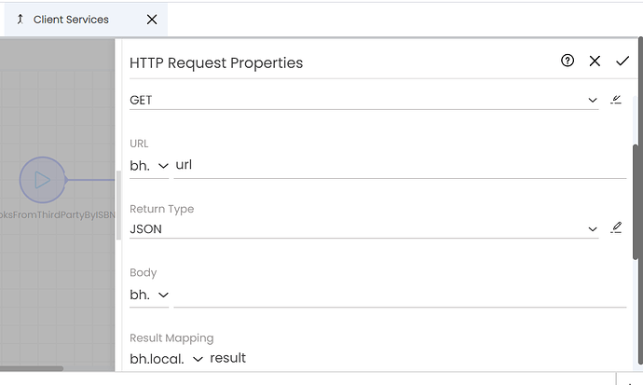643x385 pixels.
Task: Open the help icon in HTTP Request Properties
Action: click(568, 61)
